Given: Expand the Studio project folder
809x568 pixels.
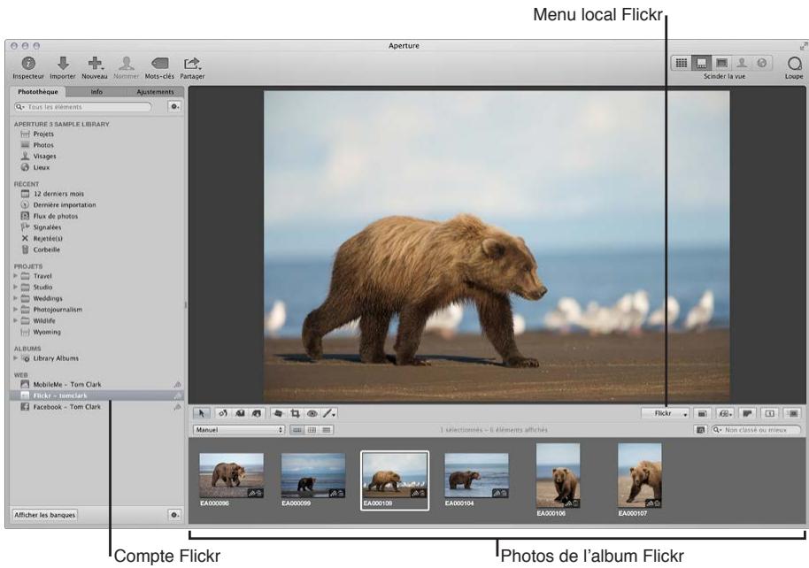Looking at the screenshot, I should pyautogui.click(x=15, y=288).
